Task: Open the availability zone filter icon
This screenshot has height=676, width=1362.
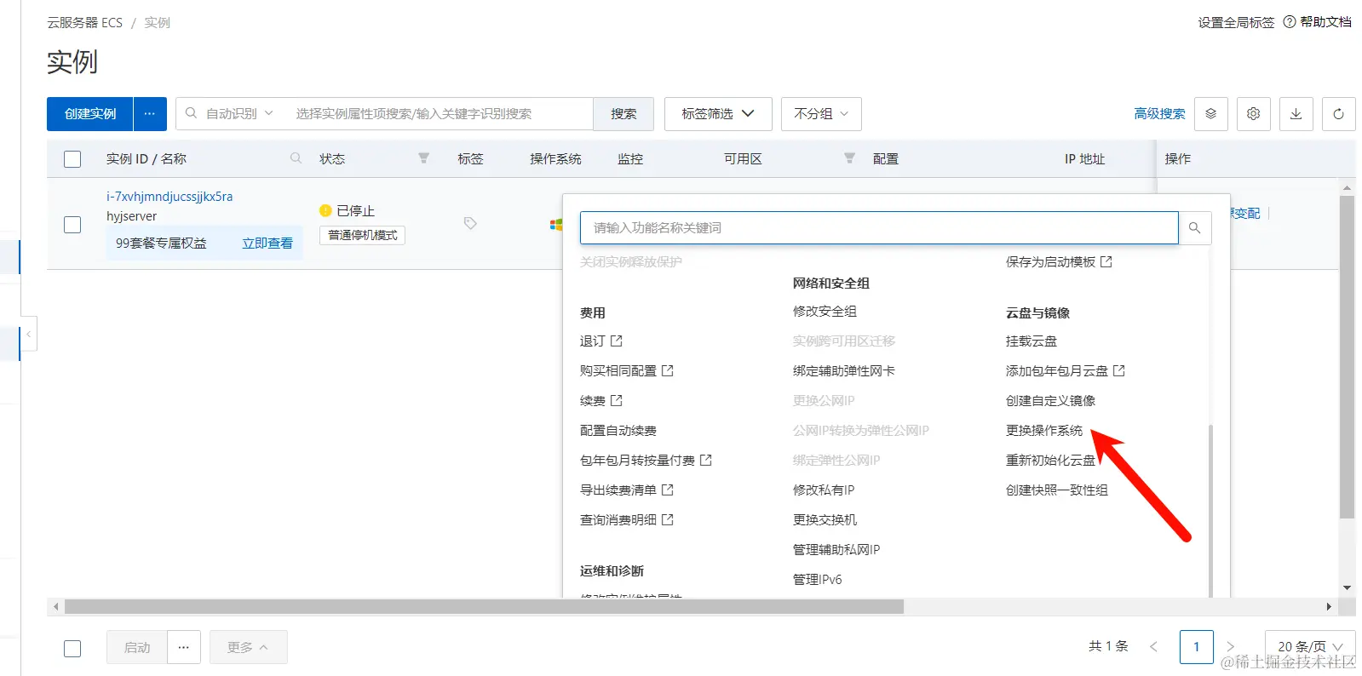Action: pyautogui.click(x=849, y=158)
